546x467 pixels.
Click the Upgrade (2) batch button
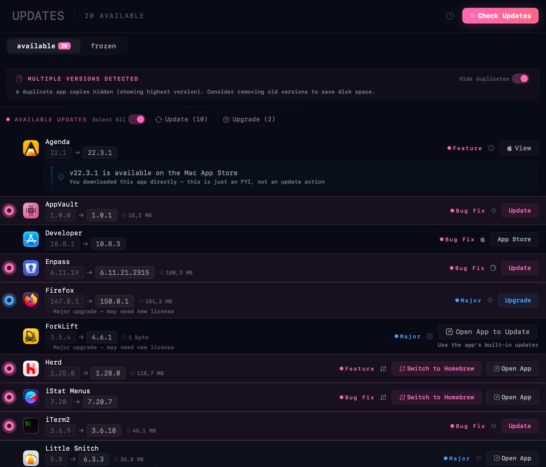(249, 119)
